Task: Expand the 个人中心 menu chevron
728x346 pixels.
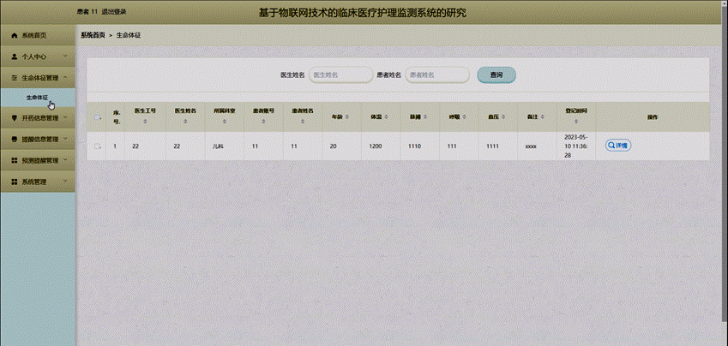Action: tap(66, 56)
